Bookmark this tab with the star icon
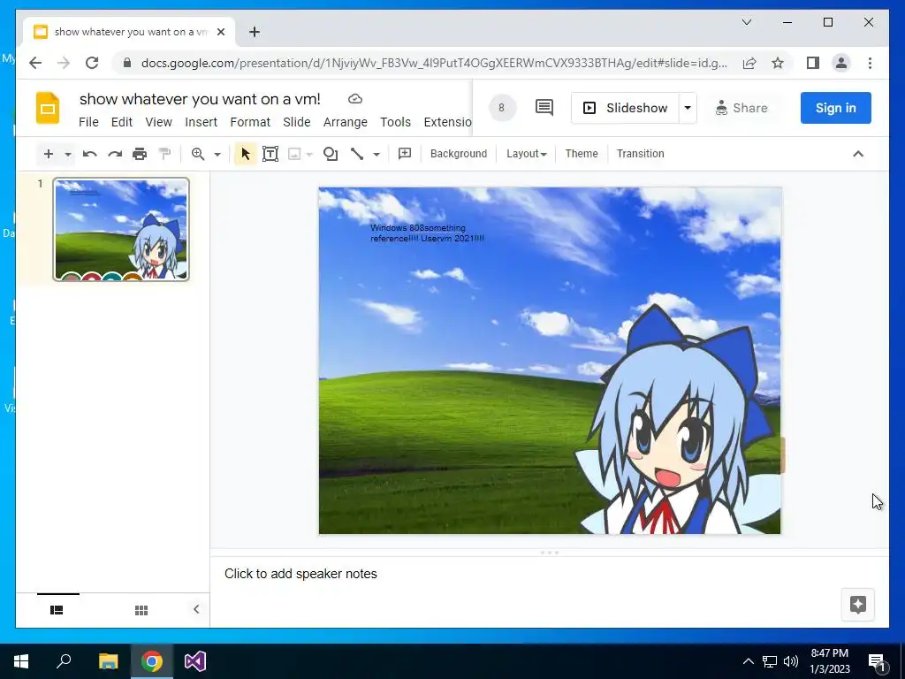This screenshot has width=905, height=679. click(x=778, y=63)
